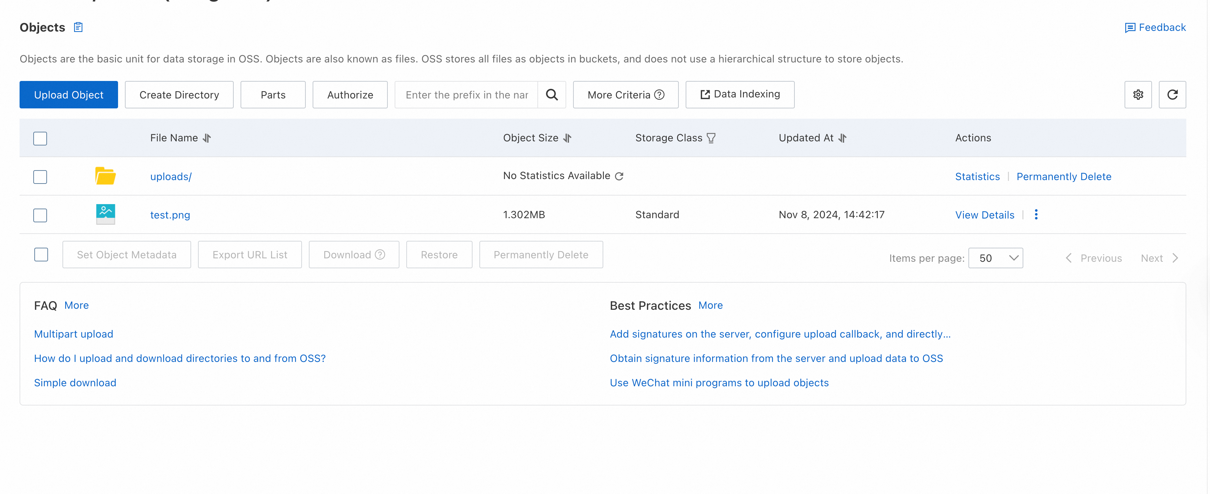
Task: Click the Create Directory button
Action: point(179,95)
